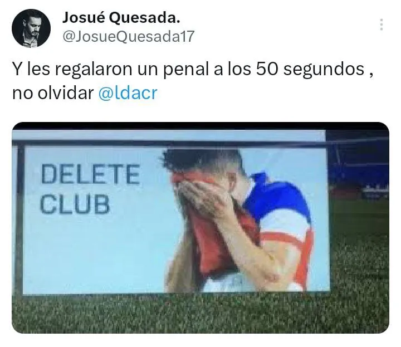Click the dark stadium area beside banner

point(358,164)
